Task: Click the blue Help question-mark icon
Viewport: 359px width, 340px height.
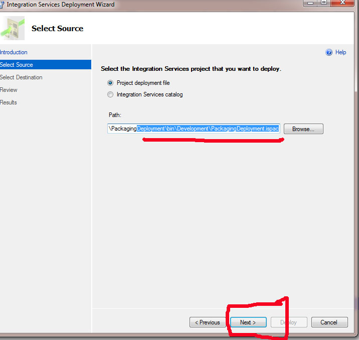Action: coord(329,52)
